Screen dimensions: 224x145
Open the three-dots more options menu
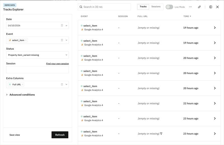(190, 7)
